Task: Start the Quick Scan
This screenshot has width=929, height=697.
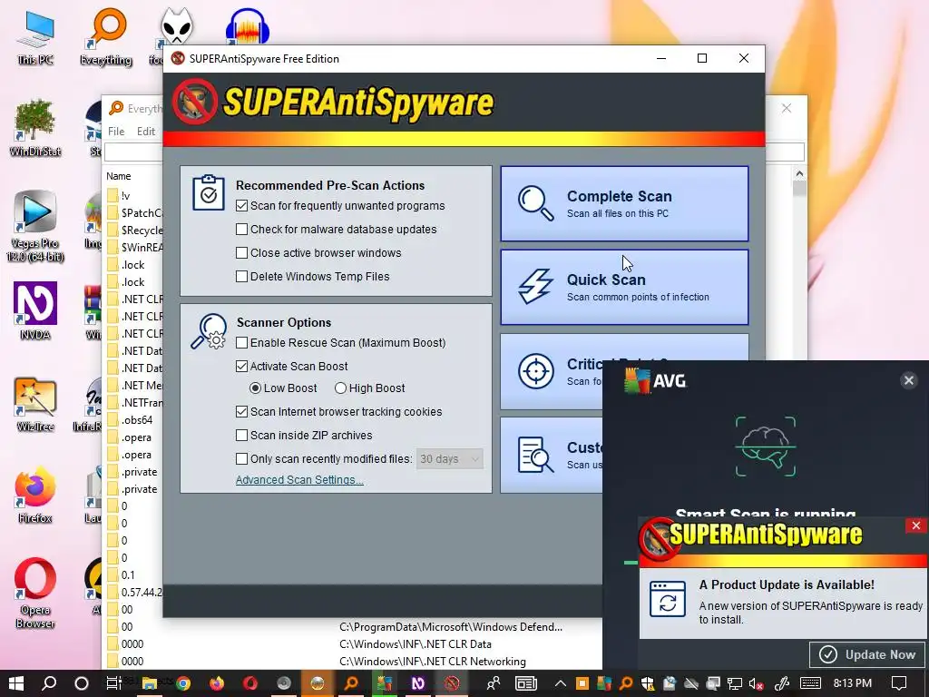Action: 624,287
